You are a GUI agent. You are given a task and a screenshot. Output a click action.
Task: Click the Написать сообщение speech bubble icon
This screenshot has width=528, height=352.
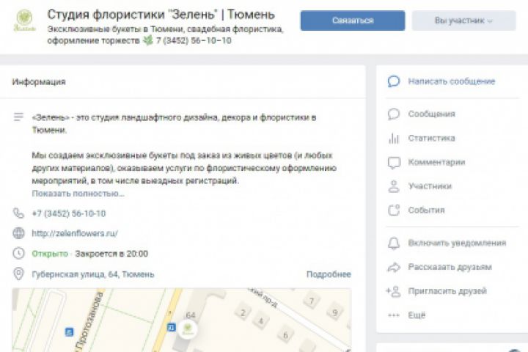394,81
